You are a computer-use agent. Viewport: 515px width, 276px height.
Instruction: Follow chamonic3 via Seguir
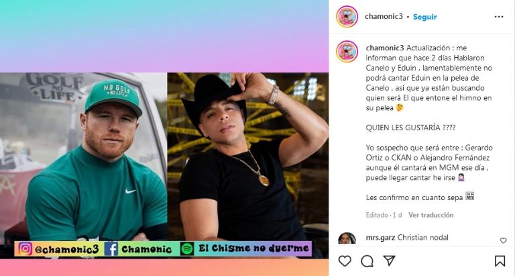click(424, 17)
